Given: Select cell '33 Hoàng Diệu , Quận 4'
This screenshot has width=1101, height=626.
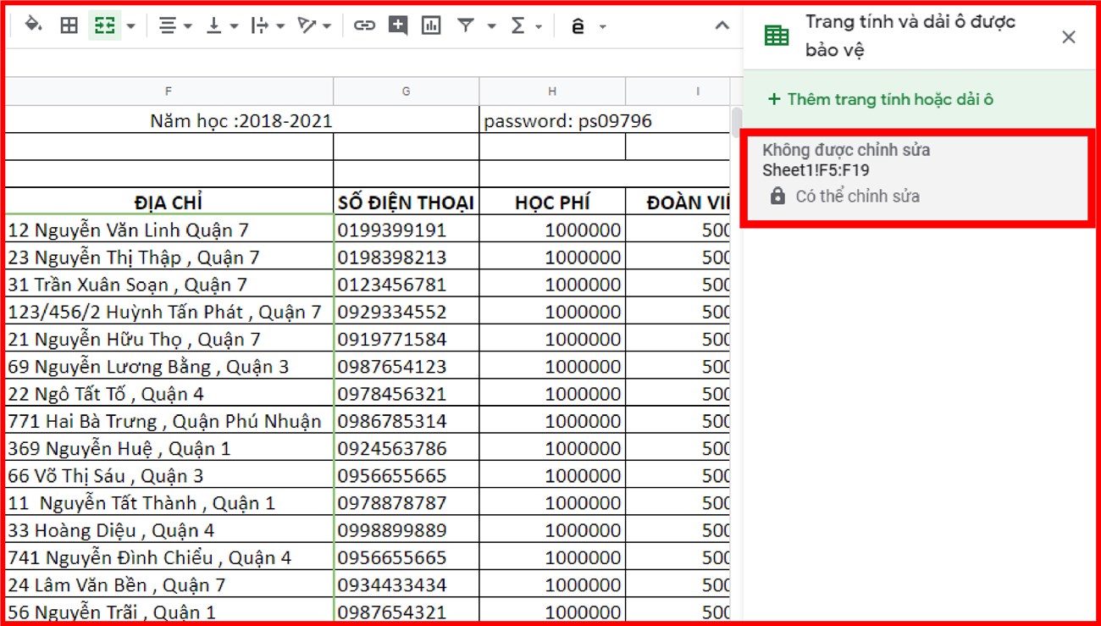Looking at the screenshot, I should pos(169,529).
